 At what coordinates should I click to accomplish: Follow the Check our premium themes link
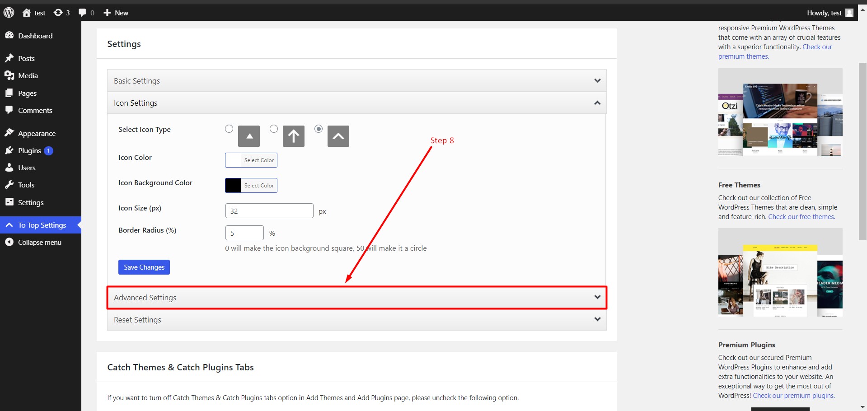click(x=775, y=51)
